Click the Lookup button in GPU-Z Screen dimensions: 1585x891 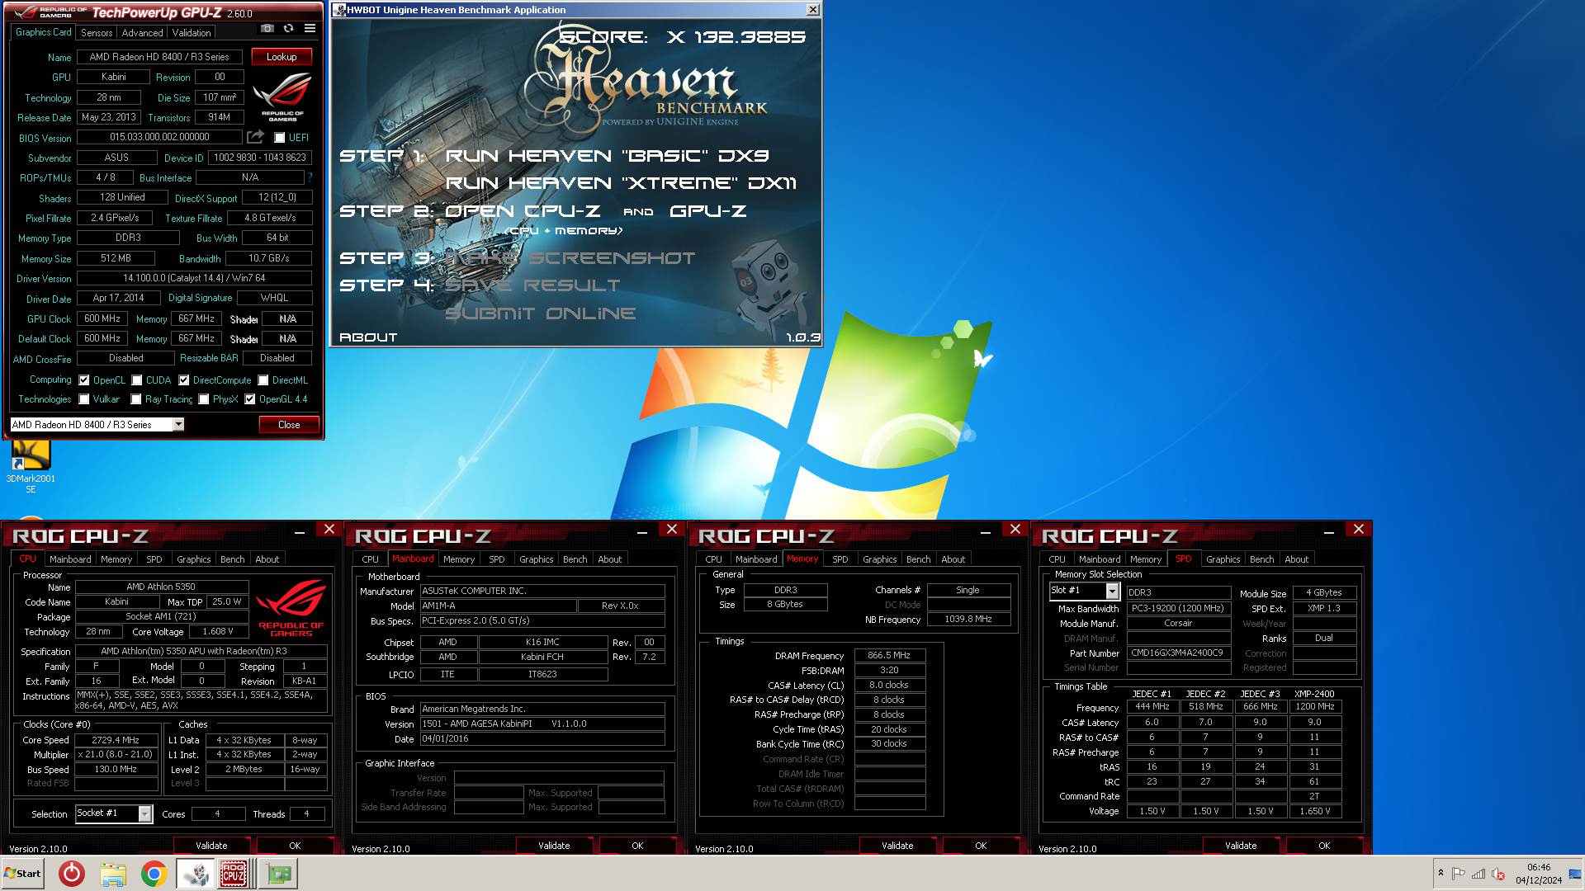[282, 57]
